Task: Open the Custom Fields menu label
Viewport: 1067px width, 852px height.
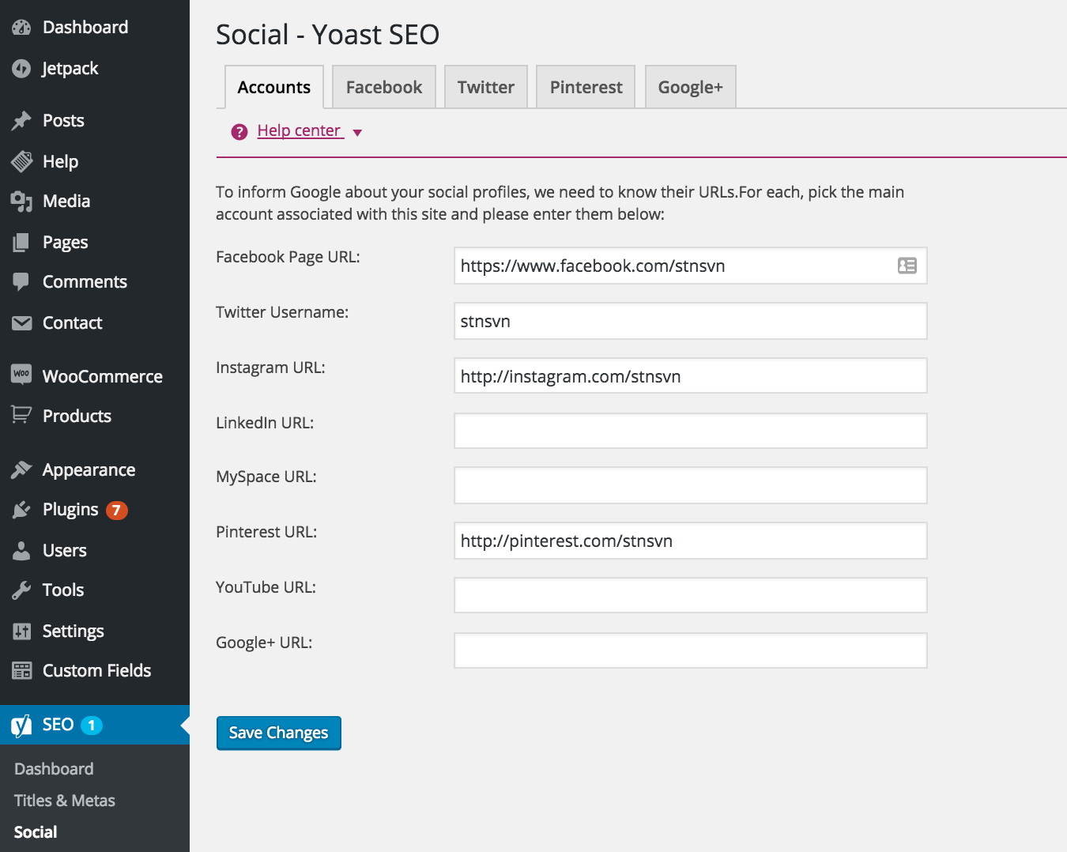Action: point(97,671)
